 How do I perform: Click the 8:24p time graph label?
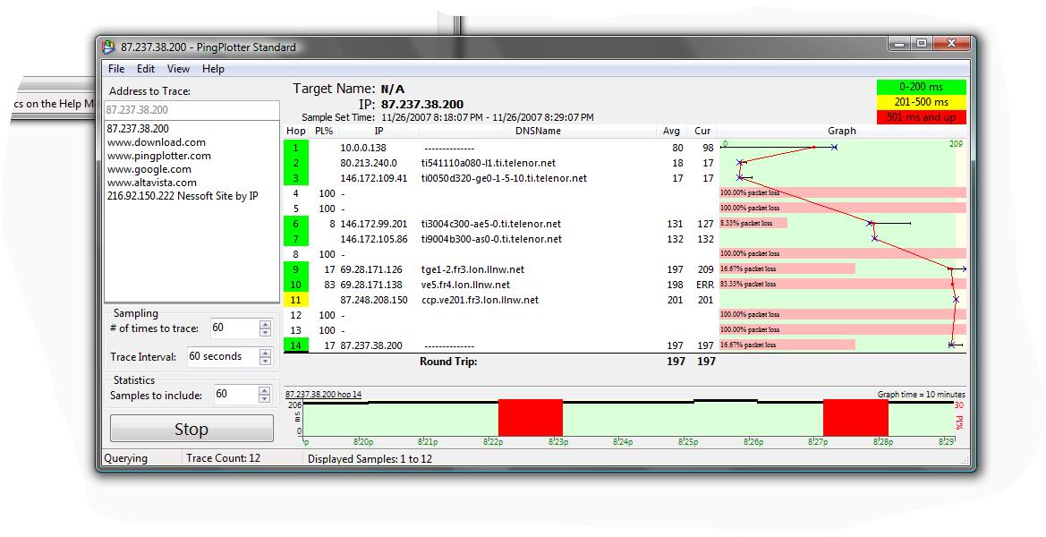click(622, 441)
